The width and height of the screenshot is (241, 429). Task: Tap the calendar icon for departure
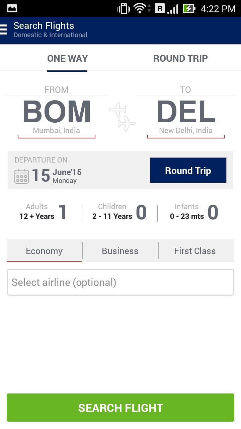tap(21, 176)
